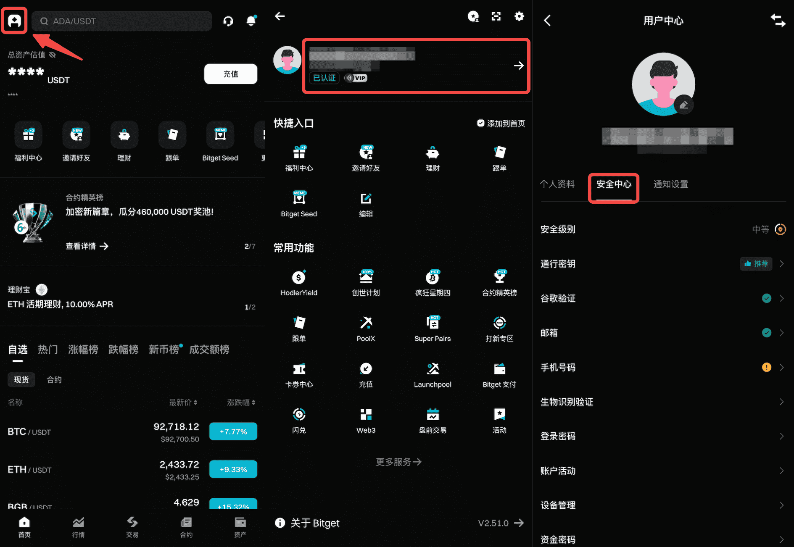Screen dimensions: 794x547
Task: Open settings gear icon in menu panel
Action: pos(520,16)
